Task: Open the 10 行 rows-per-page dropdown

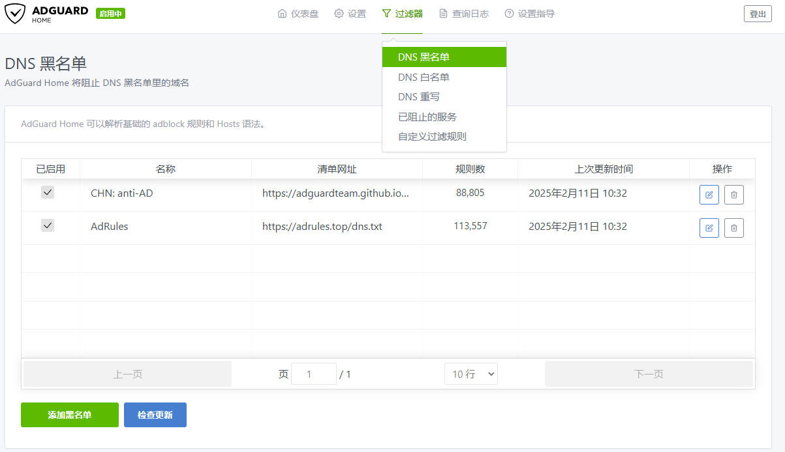Action: coord(471,374)
